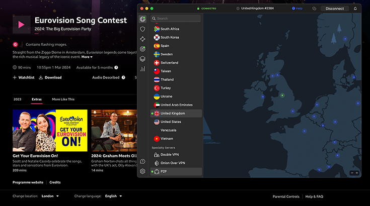
Task: Open the notifications bell icon
Action: click(x=355, y=9)
